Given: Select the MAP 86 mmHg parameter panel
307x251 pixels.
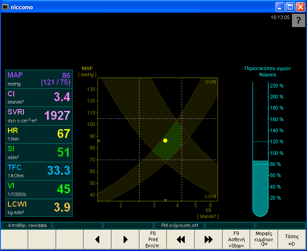Looking at the screenshot, I should pos(39,79).
